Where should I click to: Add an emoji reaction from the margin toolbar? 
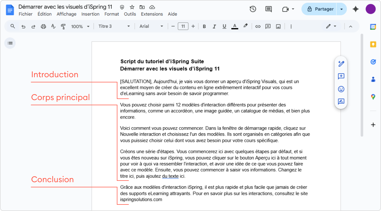[341, 89]
